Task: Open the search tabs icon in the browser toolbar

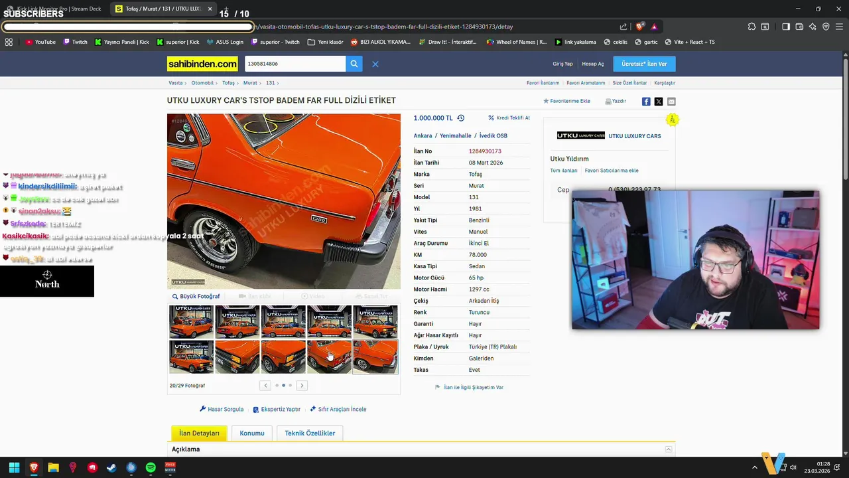Action: point(765,27)
